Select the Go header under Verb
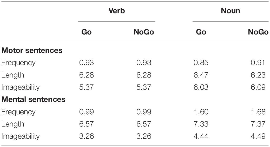270x147 pixels. pyautogui.click(x=87, y=32)
